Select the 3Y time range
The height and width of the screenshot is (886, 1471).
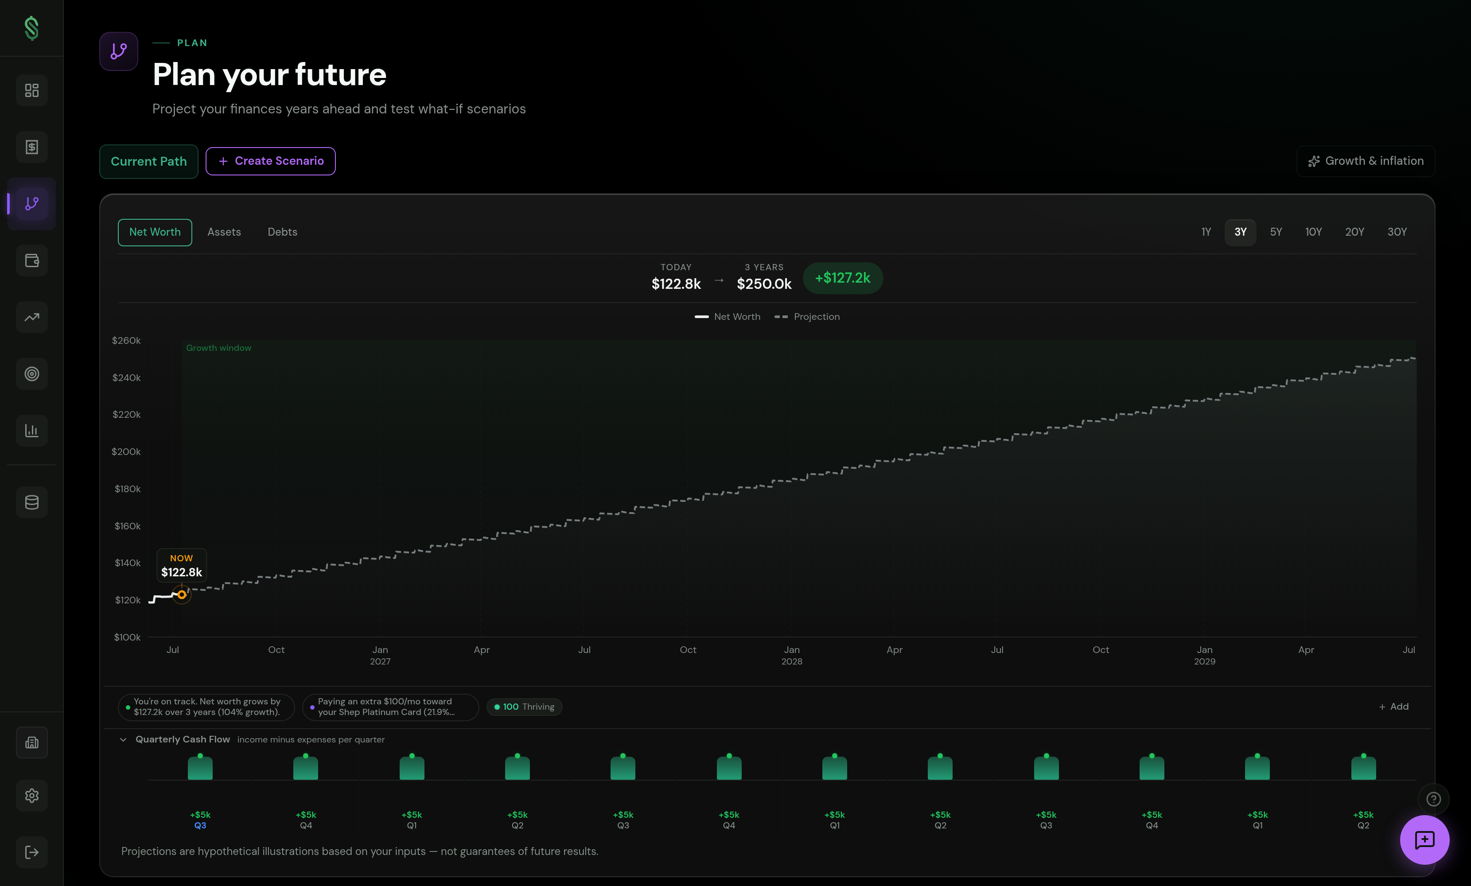click(1240, 232)
